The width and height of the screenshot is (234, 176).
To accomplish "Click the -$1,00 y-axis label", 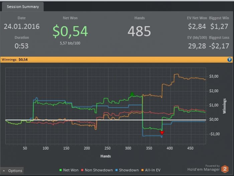I will [215, 134].
